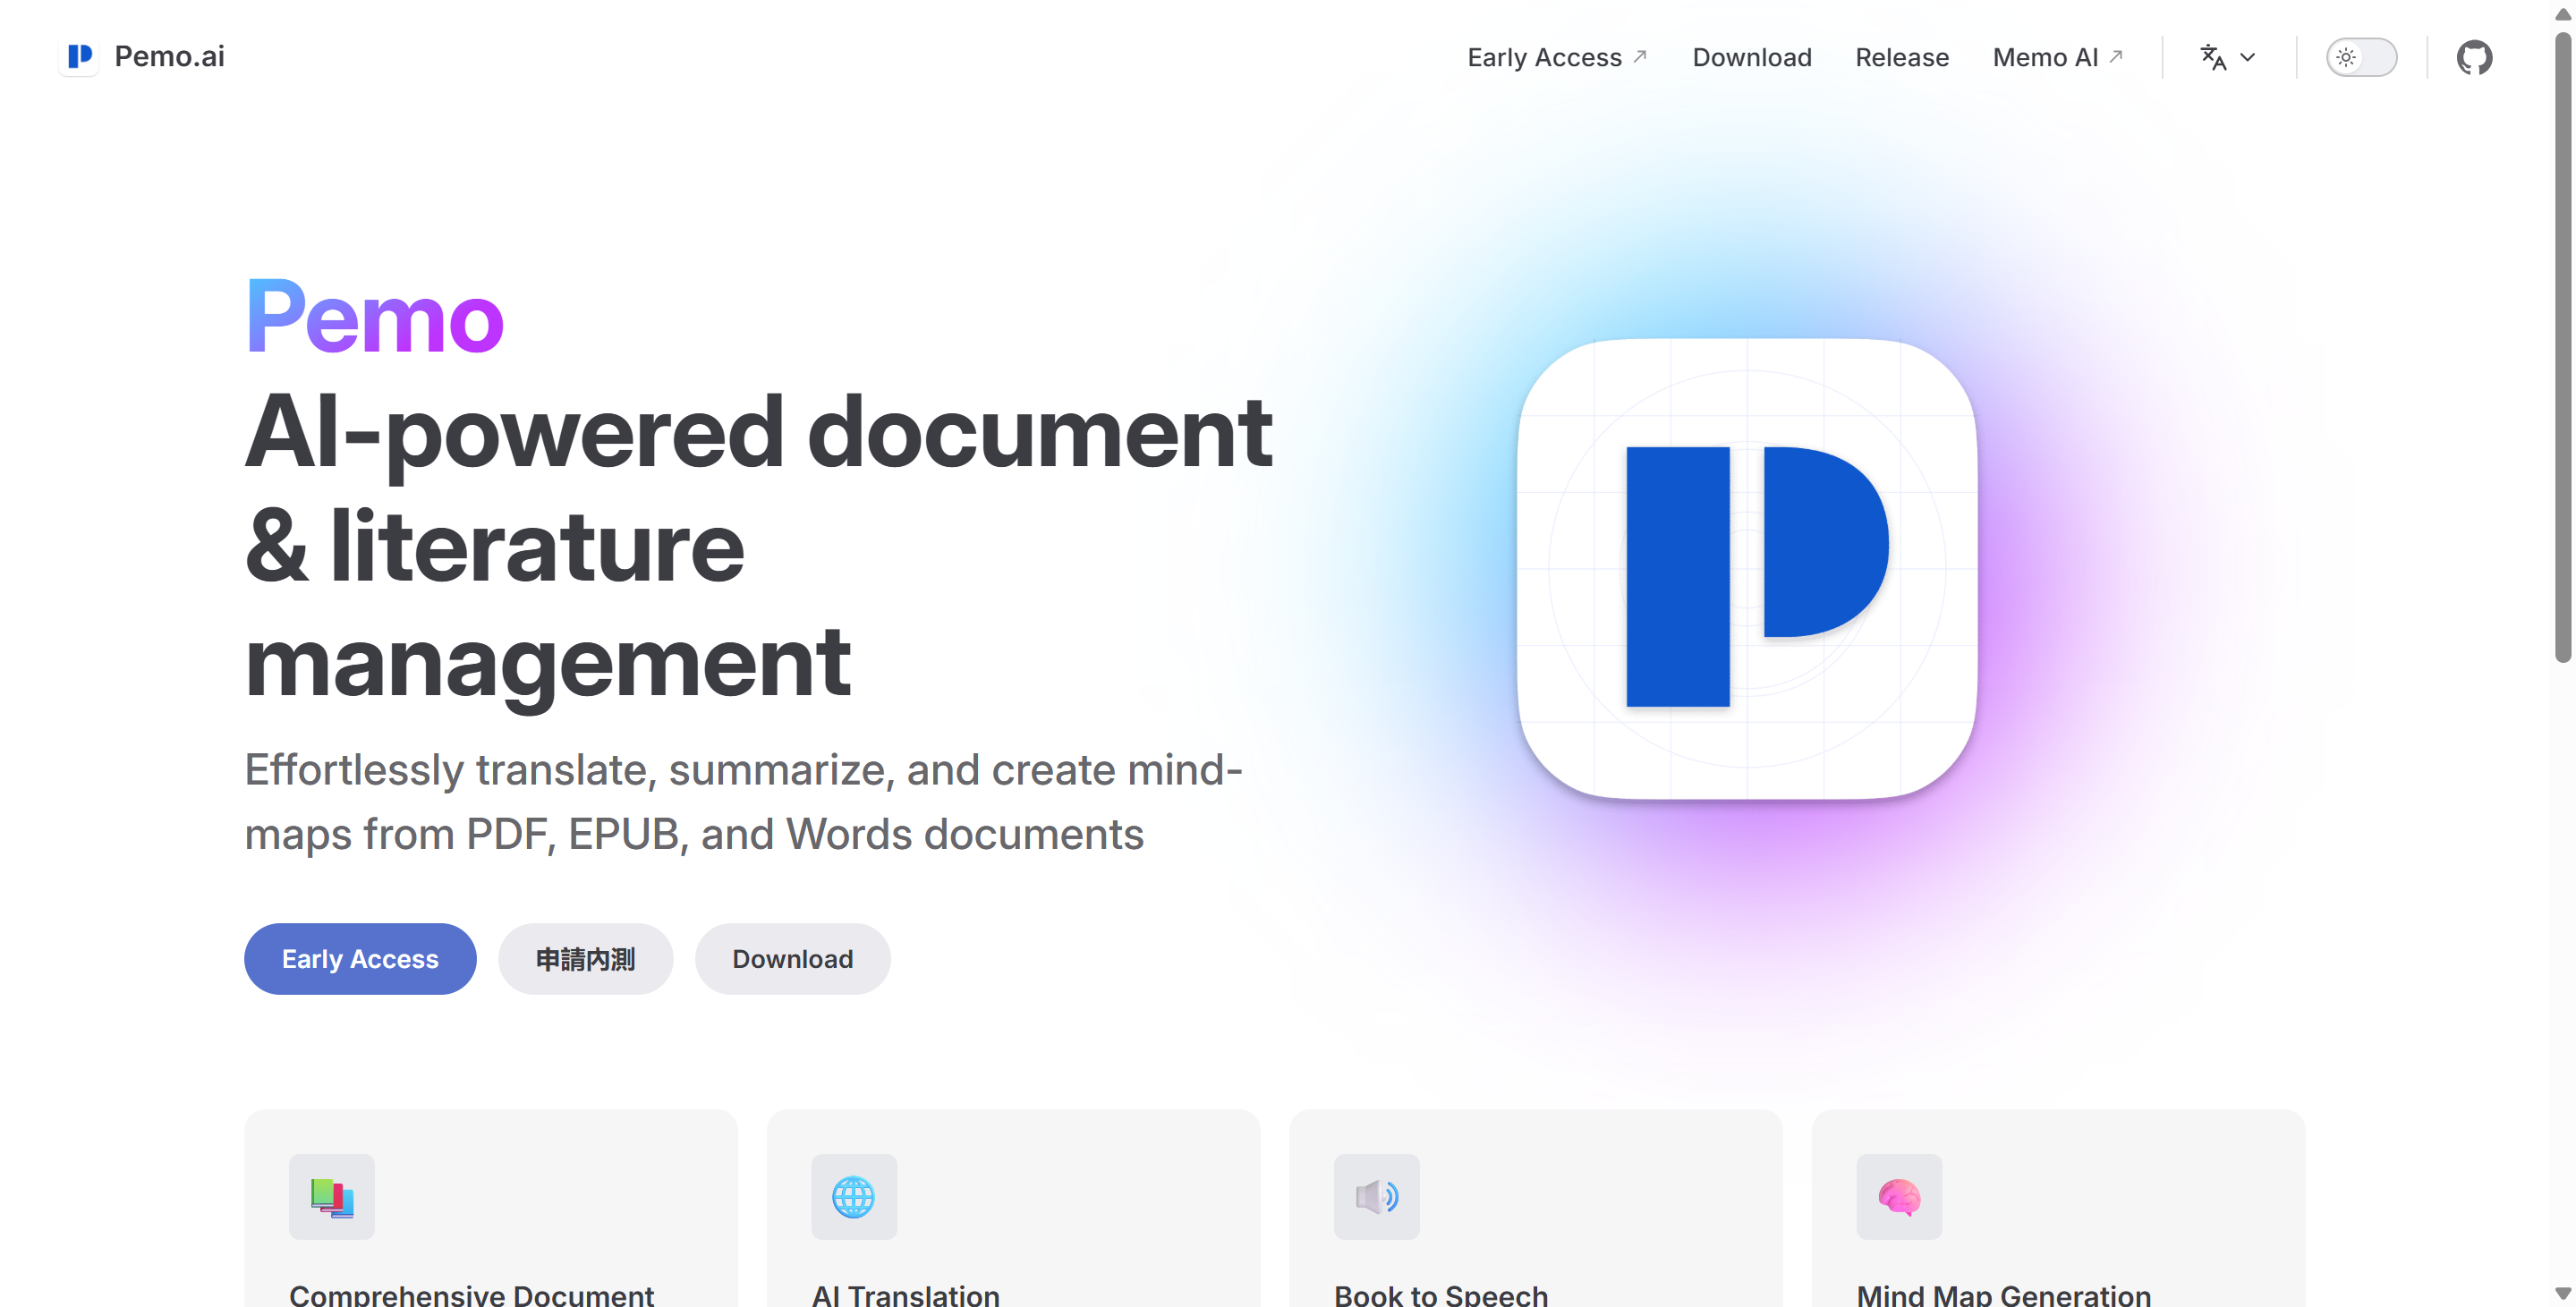This screenshot has width=2576, height=1307.
Task: Toggle the light/dark appearance switch
Action: 2361,57
